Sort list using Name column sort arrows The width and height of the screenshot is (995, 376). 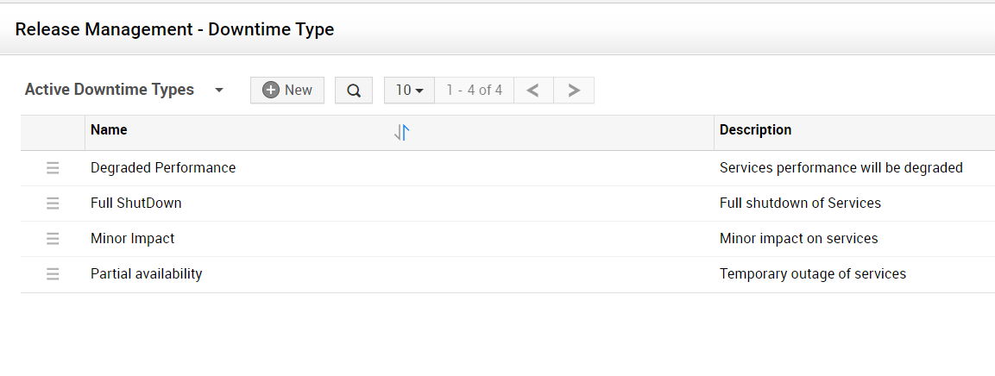(401, 132)
